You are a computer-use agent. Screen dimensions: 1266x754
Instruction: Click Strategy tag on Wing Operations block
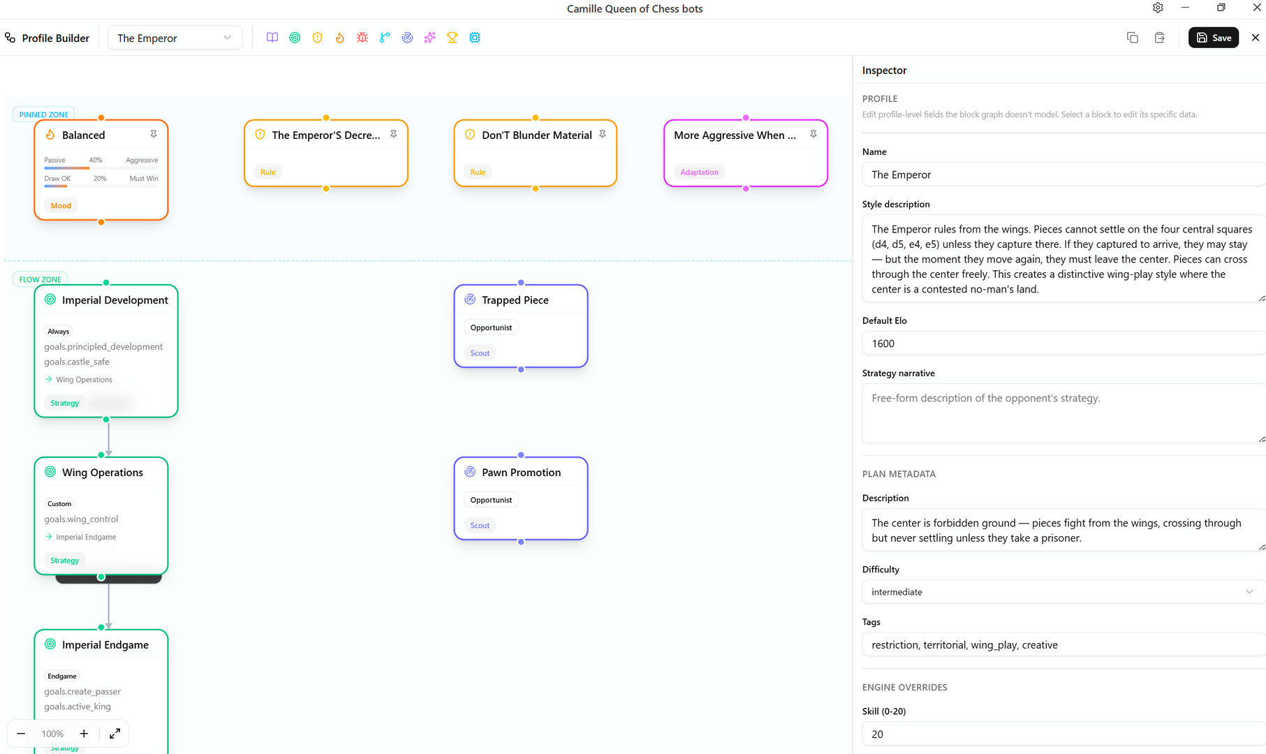click(65, 561)
